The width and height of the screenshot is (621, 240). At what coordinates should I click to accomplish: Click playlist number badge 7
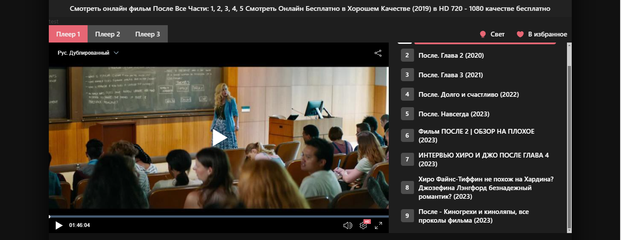(x=407, y=159)
